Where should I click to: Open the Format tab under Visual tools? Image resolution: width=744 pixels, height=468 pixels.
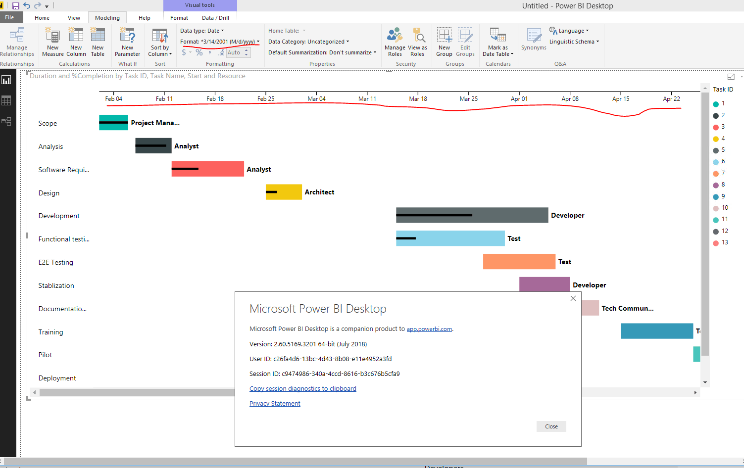tap(179, 18)
